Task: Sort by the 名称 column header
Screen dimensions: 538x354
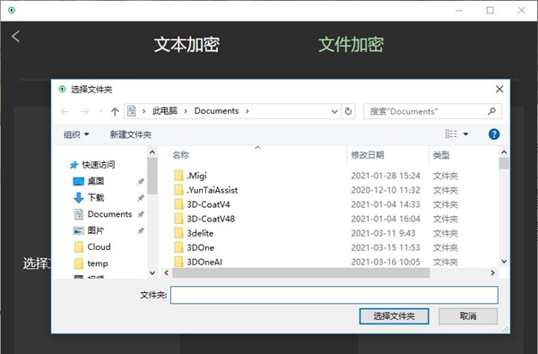Action: 181,155
